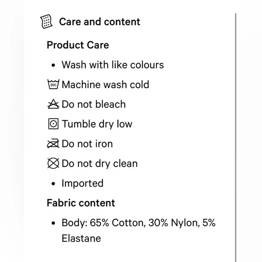Select the Product Care subheading

pyautogui.click(x=78, y=45)
